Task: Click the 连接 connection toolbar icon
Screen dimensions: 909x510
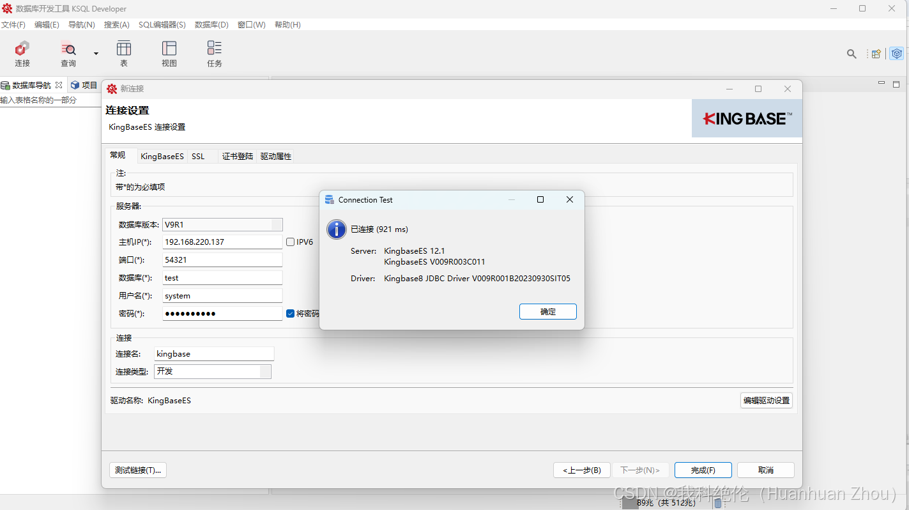Action: coord(22,54)
